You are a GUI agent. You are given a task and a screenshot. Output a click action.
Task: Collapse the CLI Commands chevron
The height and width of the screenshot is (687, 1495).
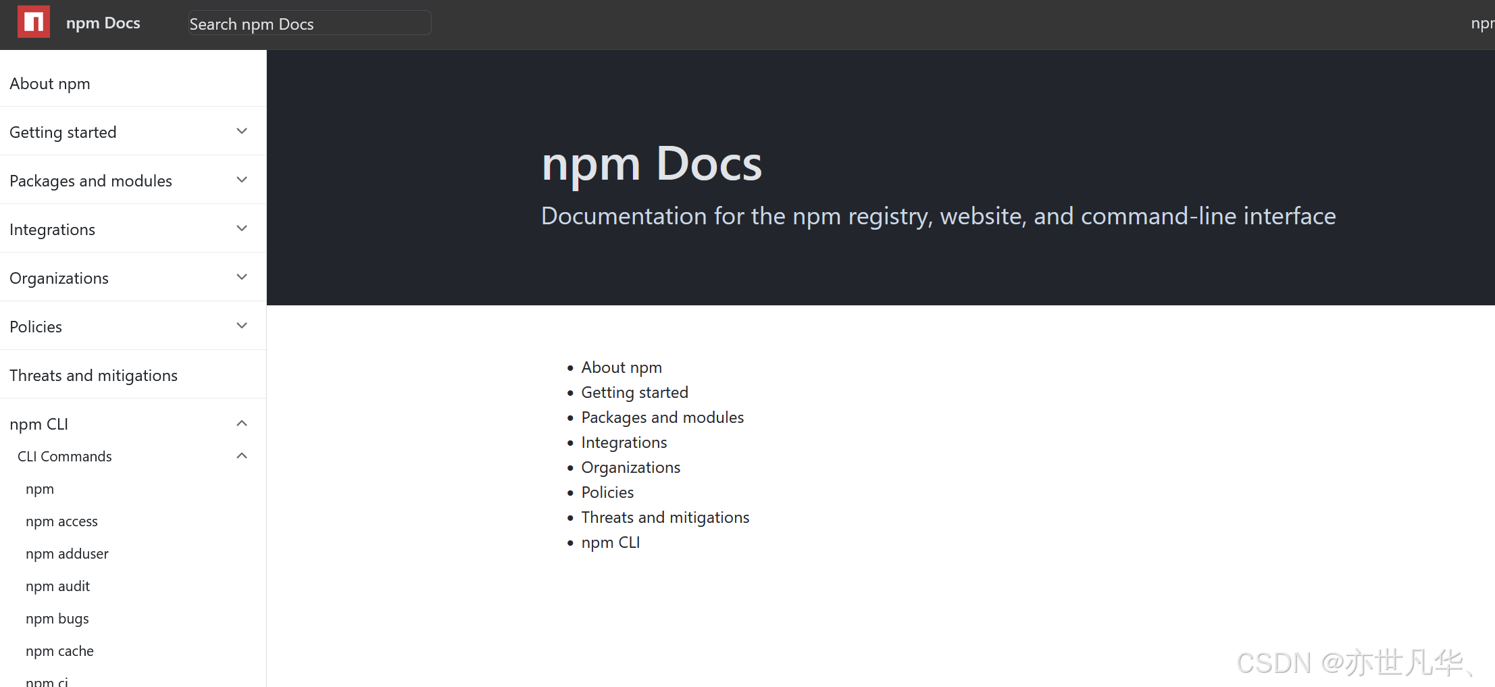(x=242, y=456)
